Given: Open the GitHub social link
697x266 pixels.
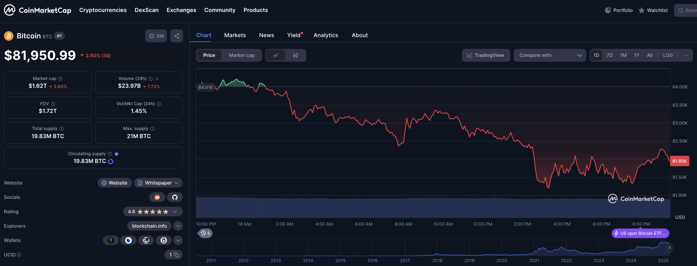Looking at the screenshot, I should coord(175,197).
